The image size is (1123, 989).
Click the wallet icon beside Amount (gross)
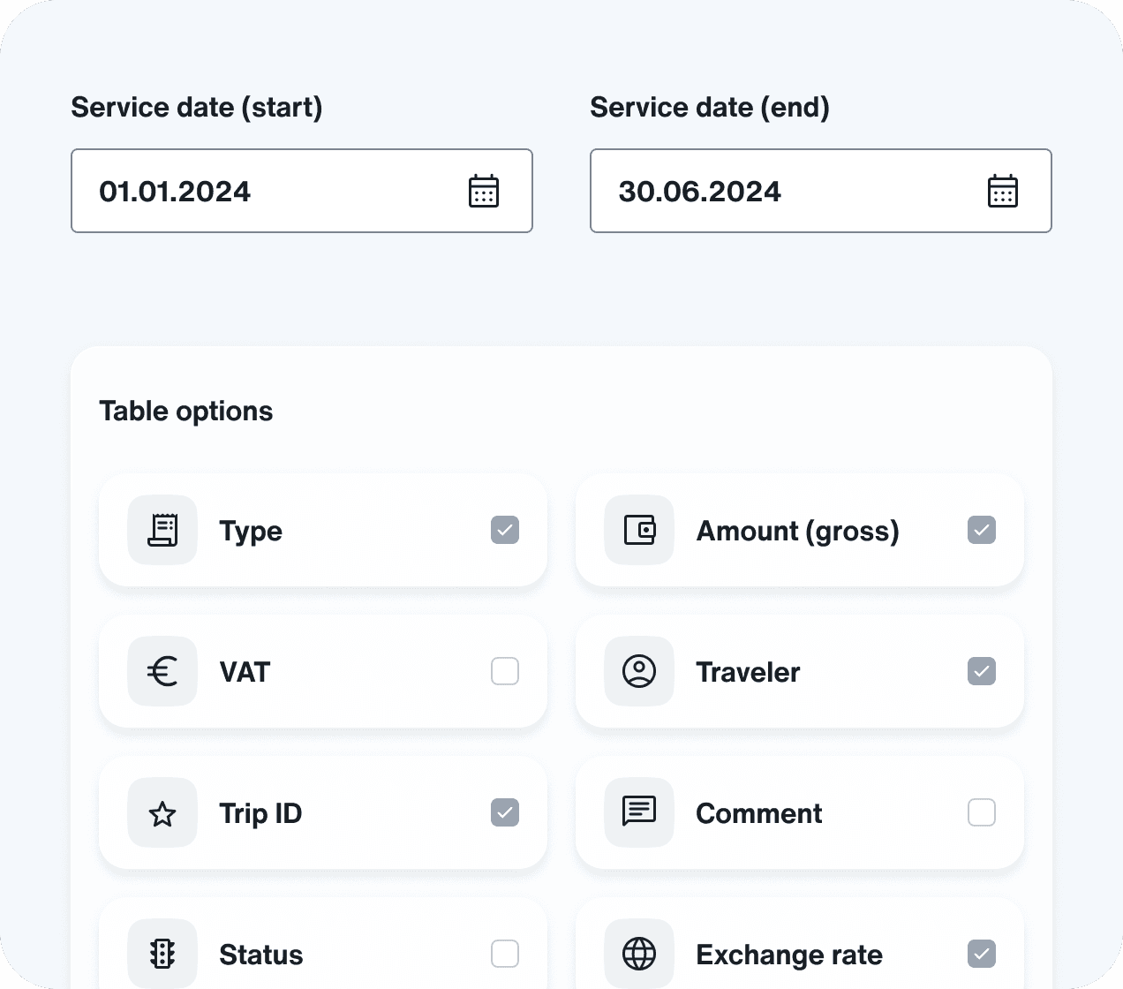(639, 530)
